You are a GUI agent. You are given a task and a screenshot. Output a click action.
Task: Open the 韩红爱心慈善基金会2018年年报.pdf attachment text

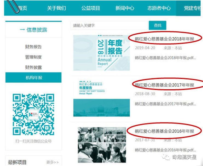click(x=165, y=58)
